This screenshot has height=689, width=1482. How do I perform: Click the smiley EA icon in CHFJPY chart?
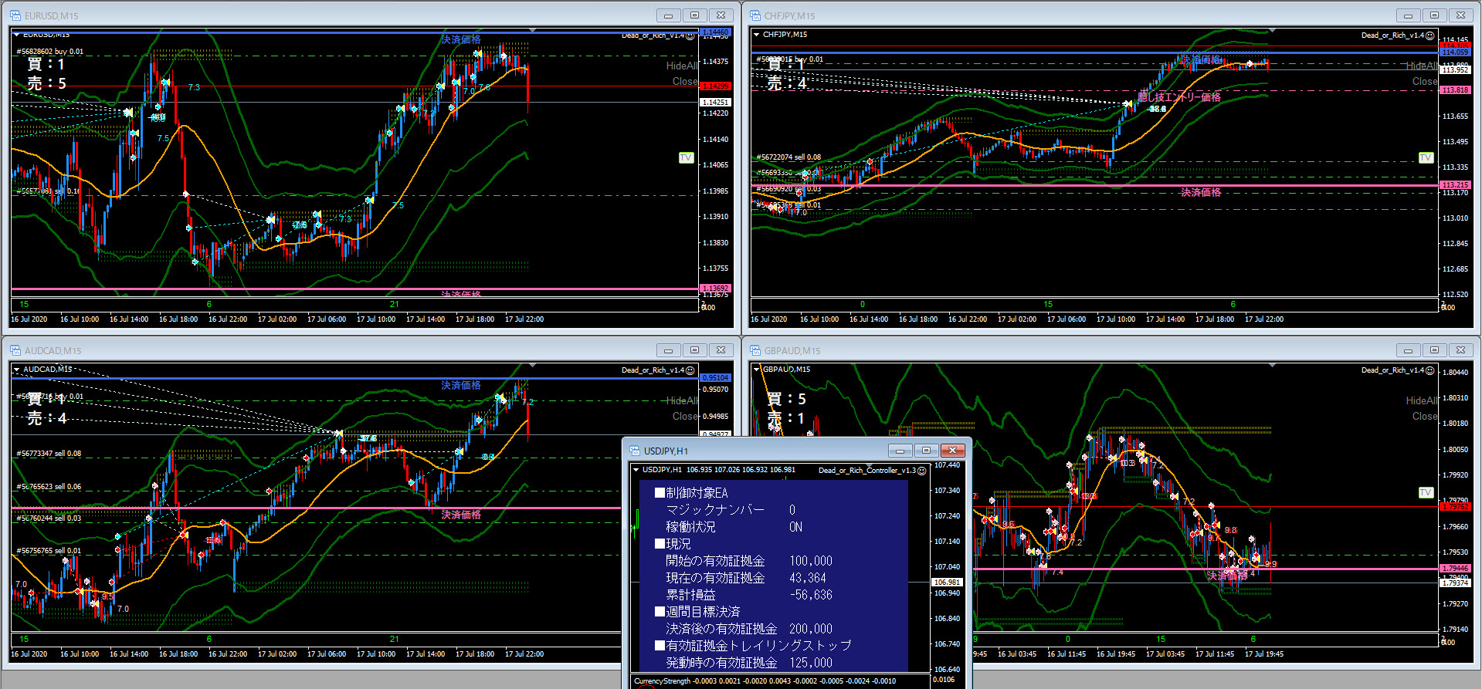1430,35
